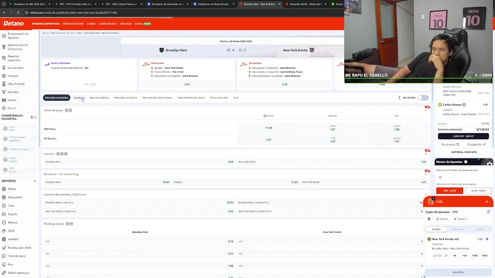Click the stake amount field S/ 0.00
The image size is (495, 278).
pos(440,256)
